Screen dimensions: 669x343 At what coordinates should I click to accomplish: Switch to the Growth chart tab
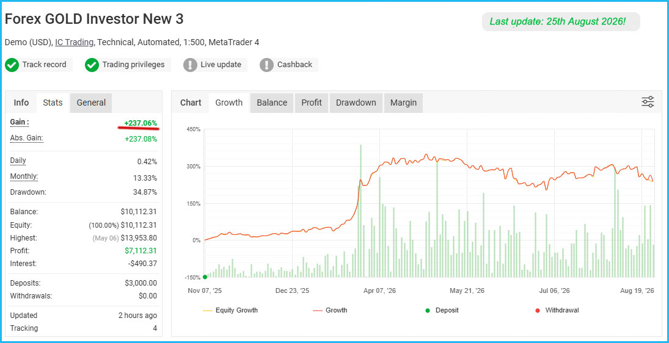click(228, 103)
